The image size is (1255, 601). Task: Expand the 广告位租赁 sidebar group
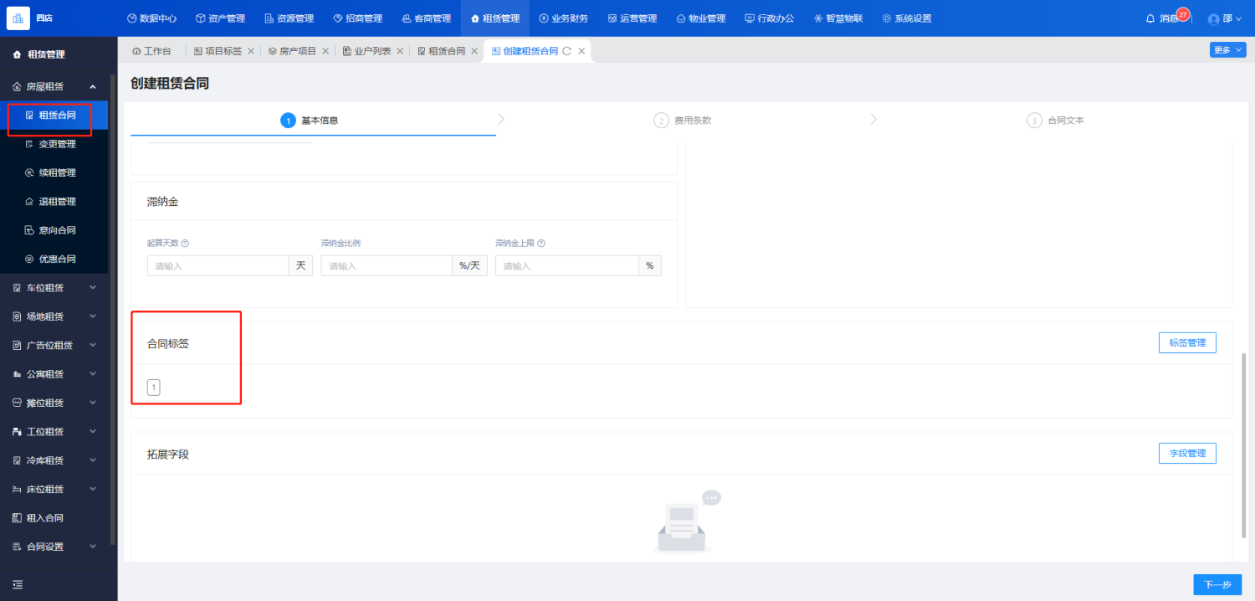pos(54,345)
